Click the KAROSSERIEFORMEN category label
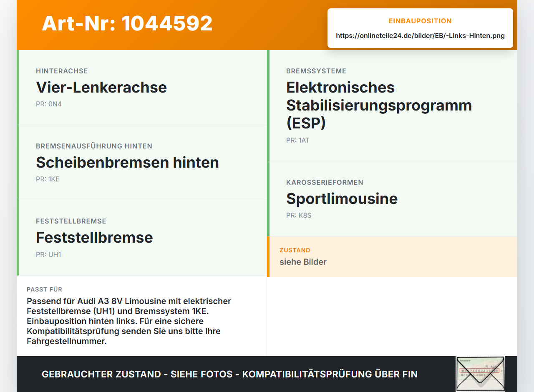Viewport: 534px width, 392px height. [325, 182]
